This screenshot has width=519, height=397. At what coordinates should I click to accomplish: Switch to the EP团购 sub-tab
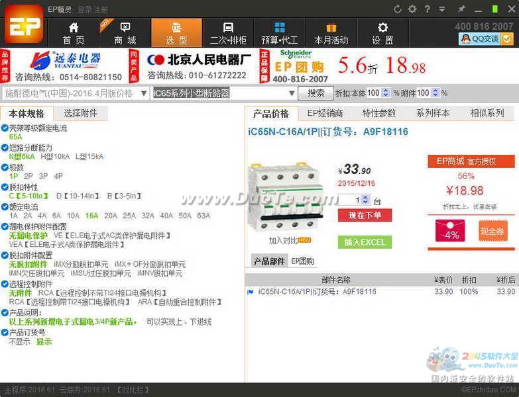click(302, 261)
